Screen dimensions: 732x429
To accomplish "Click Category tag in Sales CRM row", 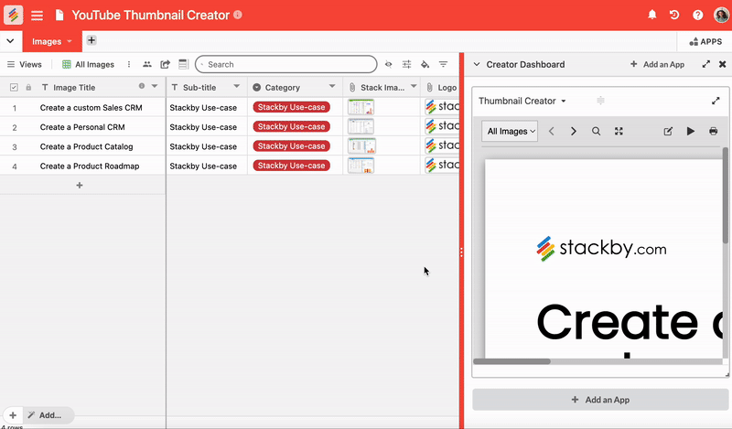I will pyautogui.click(x=291, y=107).
